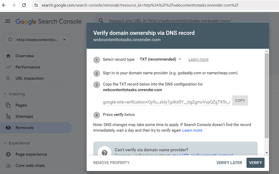Click the browser back arrow
This screenshot has width=279, height=174.
(4, 5)
